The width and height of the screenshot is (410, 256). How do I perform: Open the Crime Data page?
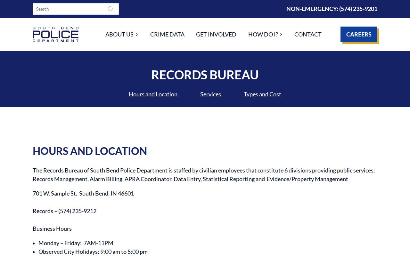tap(167, 34)
